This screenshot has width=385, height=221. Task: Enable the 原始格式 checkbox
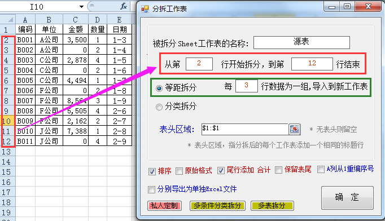click(180, 171)
